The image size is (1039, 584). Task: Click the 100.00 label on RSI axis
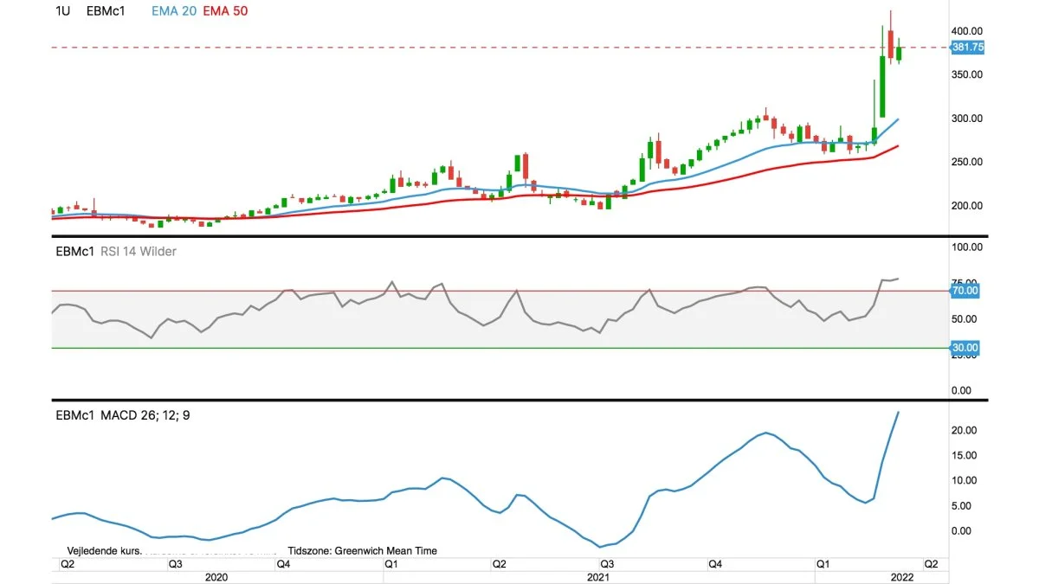[966, 247]
